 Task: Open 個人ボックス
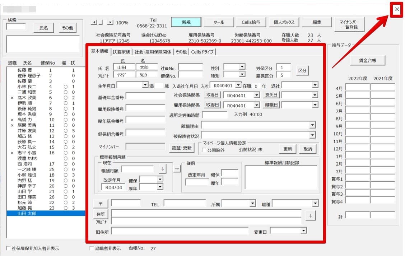click(x=284, y=22)
